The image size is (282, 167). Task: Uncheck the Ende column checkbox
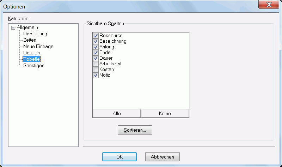click(x=96, y=53)
